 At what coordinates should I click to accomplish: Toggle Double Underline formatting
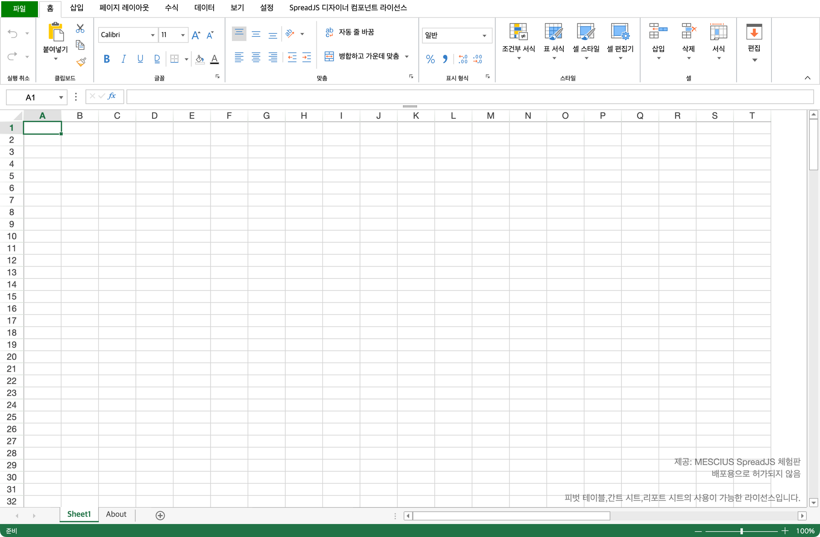157,59
